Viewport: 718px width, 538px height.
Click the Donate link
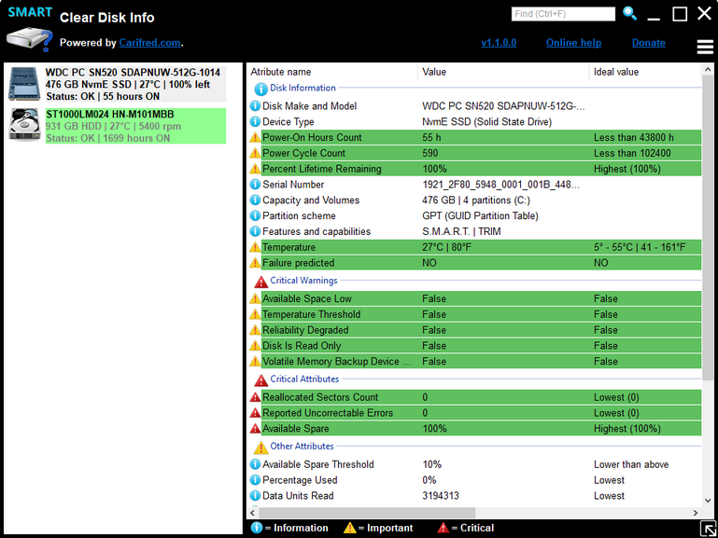click(648, 43)
